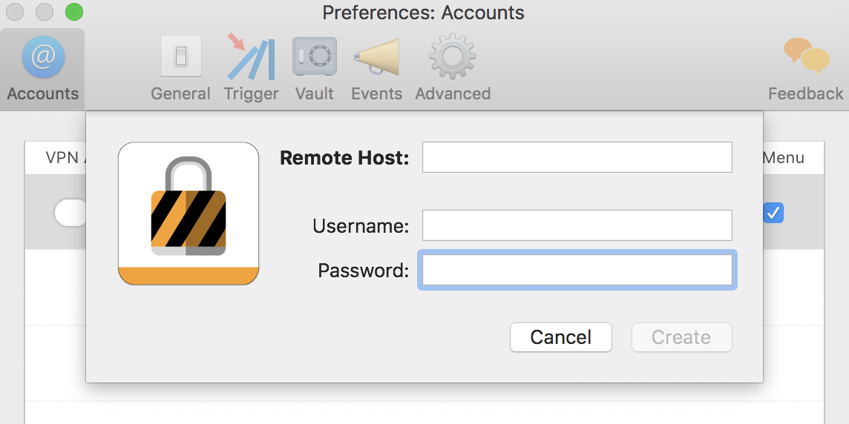Open the Advanced gear icon
This screenshot has width=849, height=424.
(453, 56)
